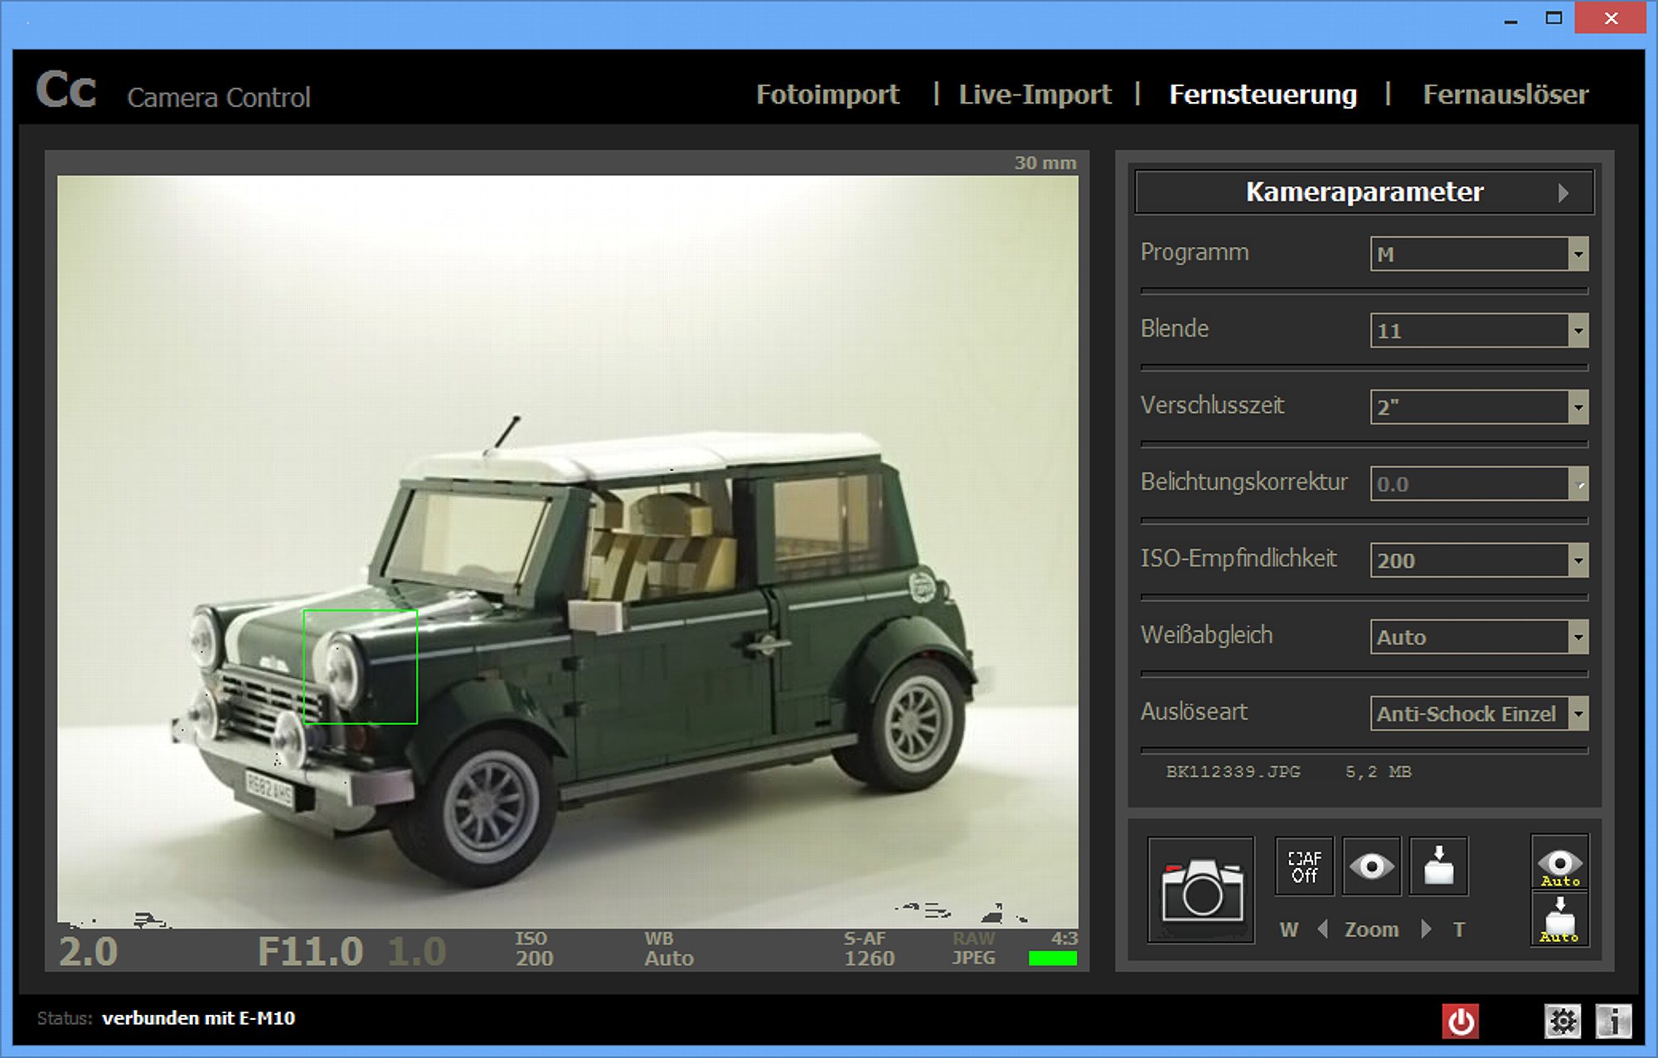
Task: Click the green focus rectangle on headlight
Action: click(x=360, y=667)
